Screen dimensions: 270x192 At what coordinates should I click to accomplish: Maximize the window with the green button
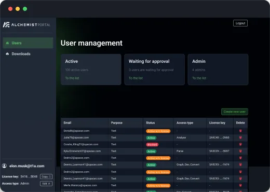(25, 9)
